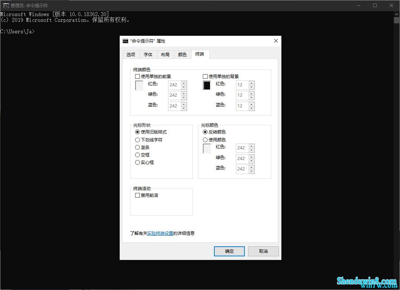Increase background 绿色 value with up arrow
The height and width of the screenshot is (290, 400).
pos(252,93)
